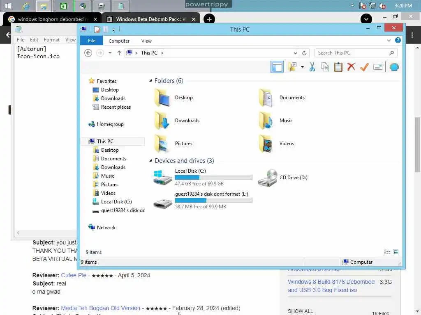
Task: Click the E-mail envelope toolbar icon
Action: (378, 67)
